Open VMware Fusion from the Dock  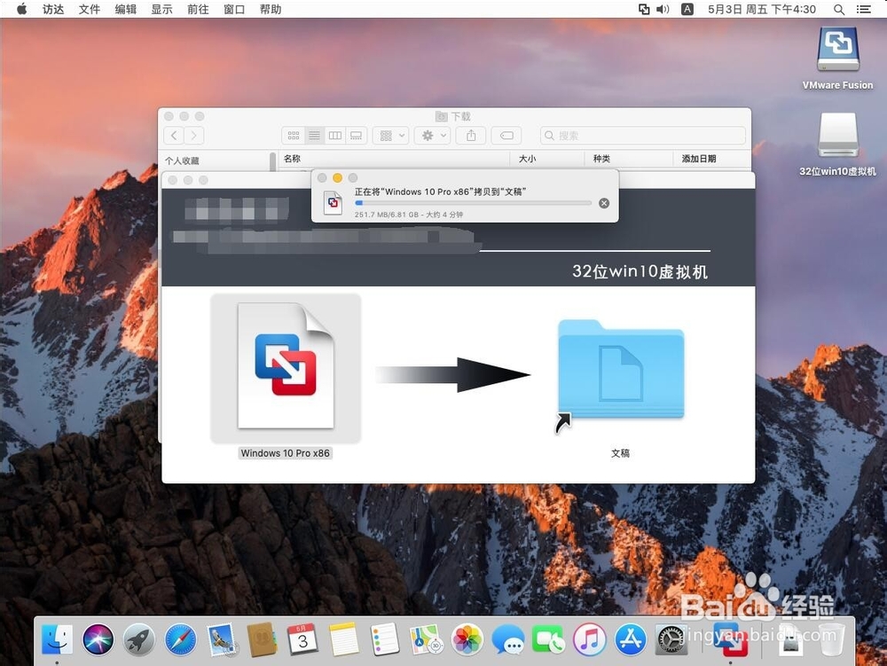coord(730,640)
